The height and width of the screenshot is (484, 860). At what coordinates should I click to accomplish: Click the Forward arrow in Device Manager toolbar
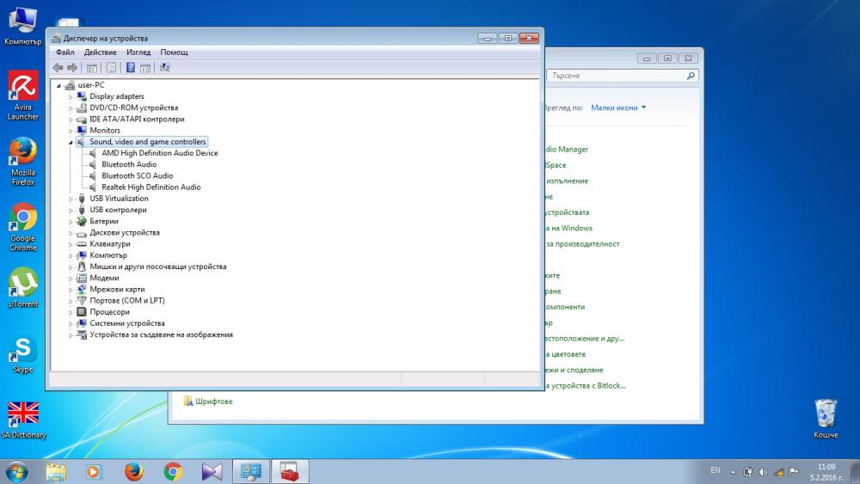(72, 67)
